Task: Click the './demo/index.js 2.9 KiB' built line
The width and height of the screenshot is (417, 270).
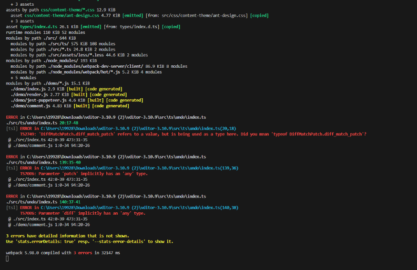Action: [67, 89]
